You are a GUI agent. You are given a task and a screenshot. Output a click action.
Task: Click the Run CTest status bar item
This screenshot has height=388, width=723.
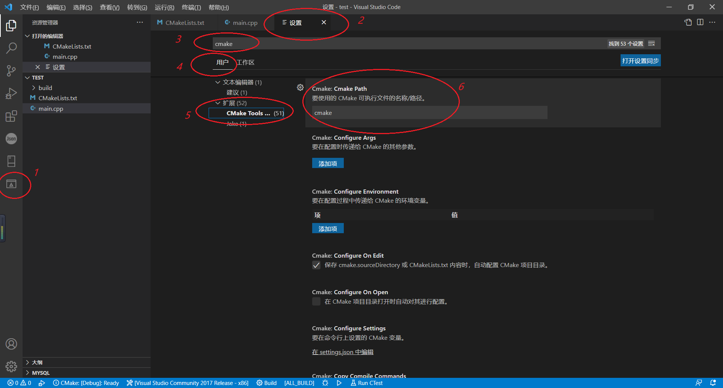pos(366,383)
